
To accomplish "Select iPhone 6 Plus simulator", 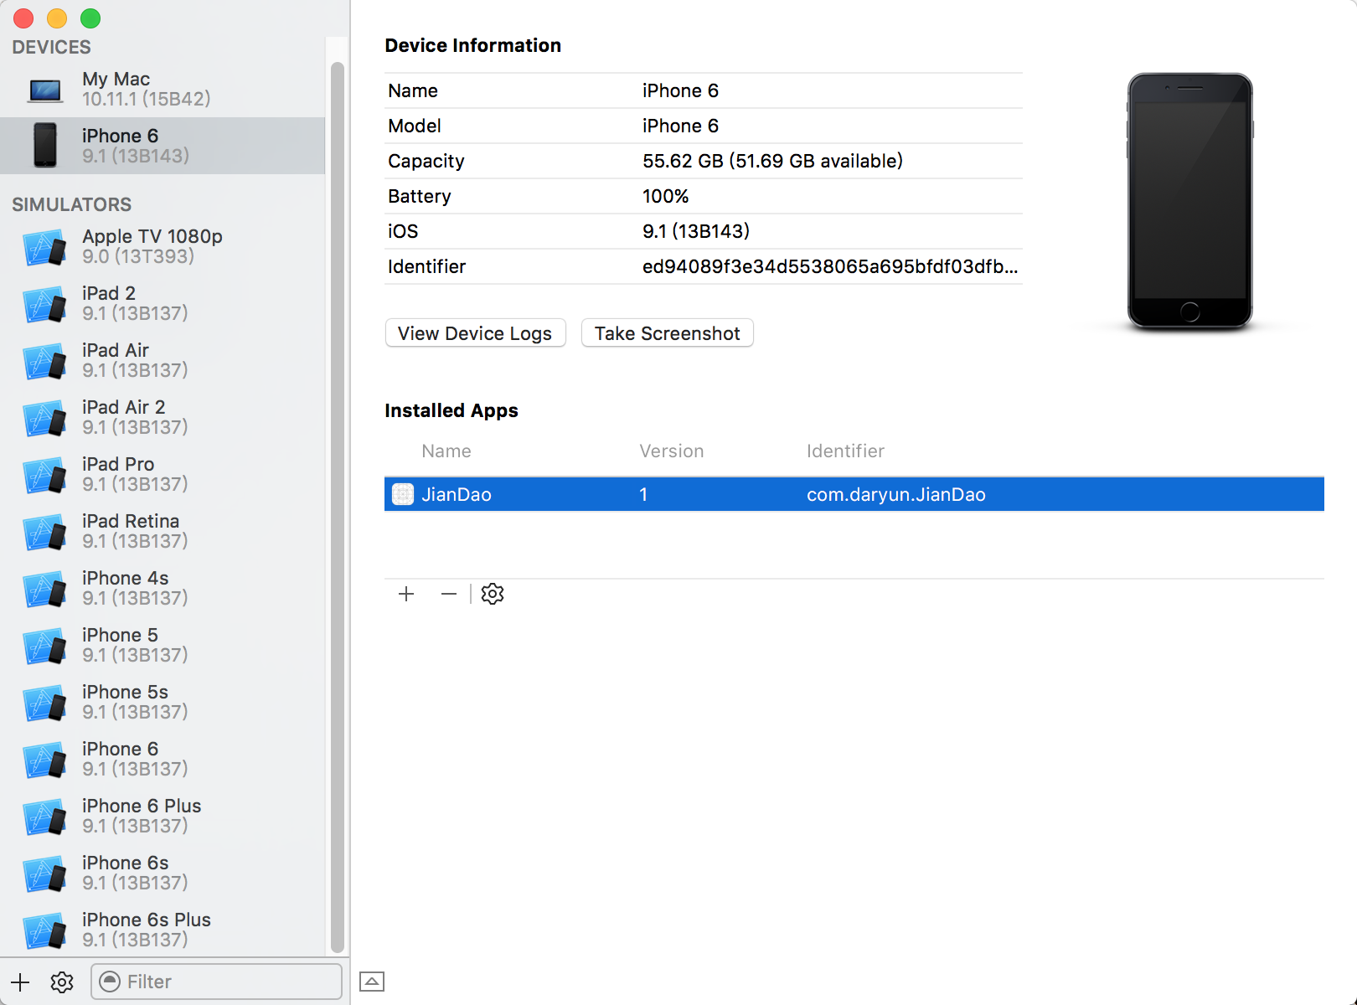I will 163,816.
